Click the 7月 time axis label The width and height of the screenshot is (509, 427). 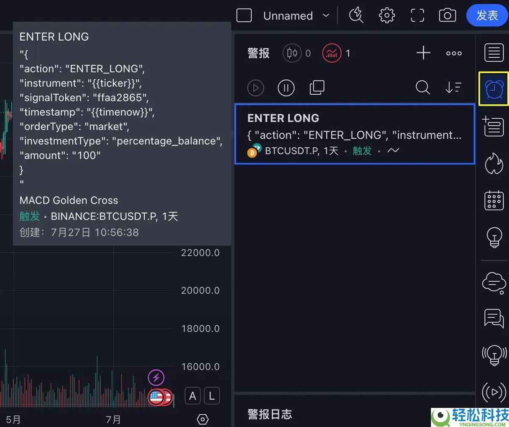[113, 420]
